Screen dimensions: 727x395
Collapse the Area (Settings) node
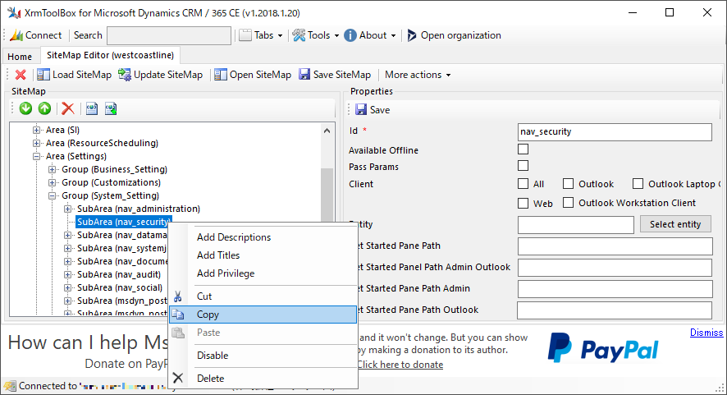coord(36,156)
